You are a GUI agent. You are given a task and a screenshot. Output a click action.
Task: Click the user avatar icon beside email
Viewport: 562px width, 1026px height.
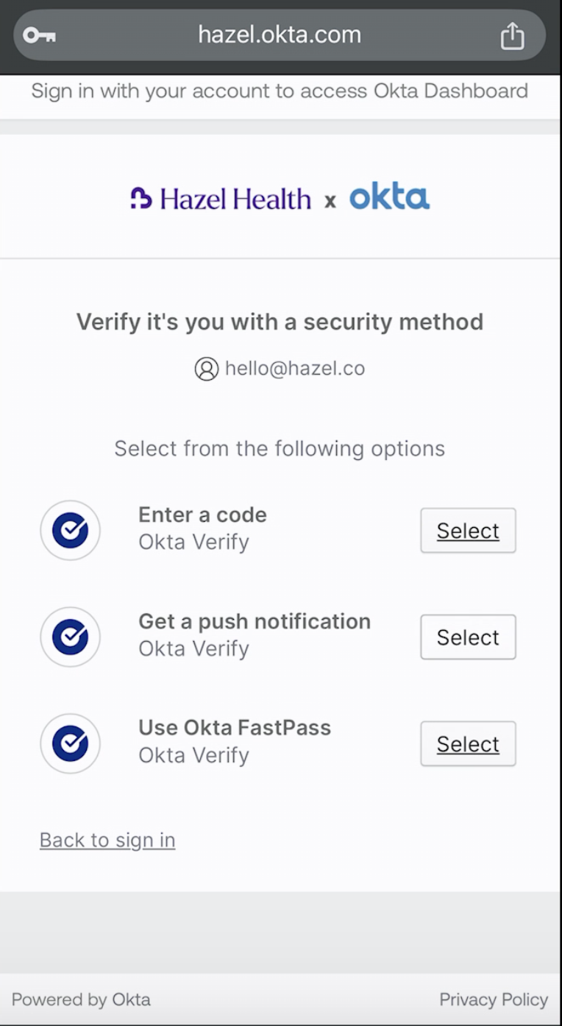(x=207, y=369)
